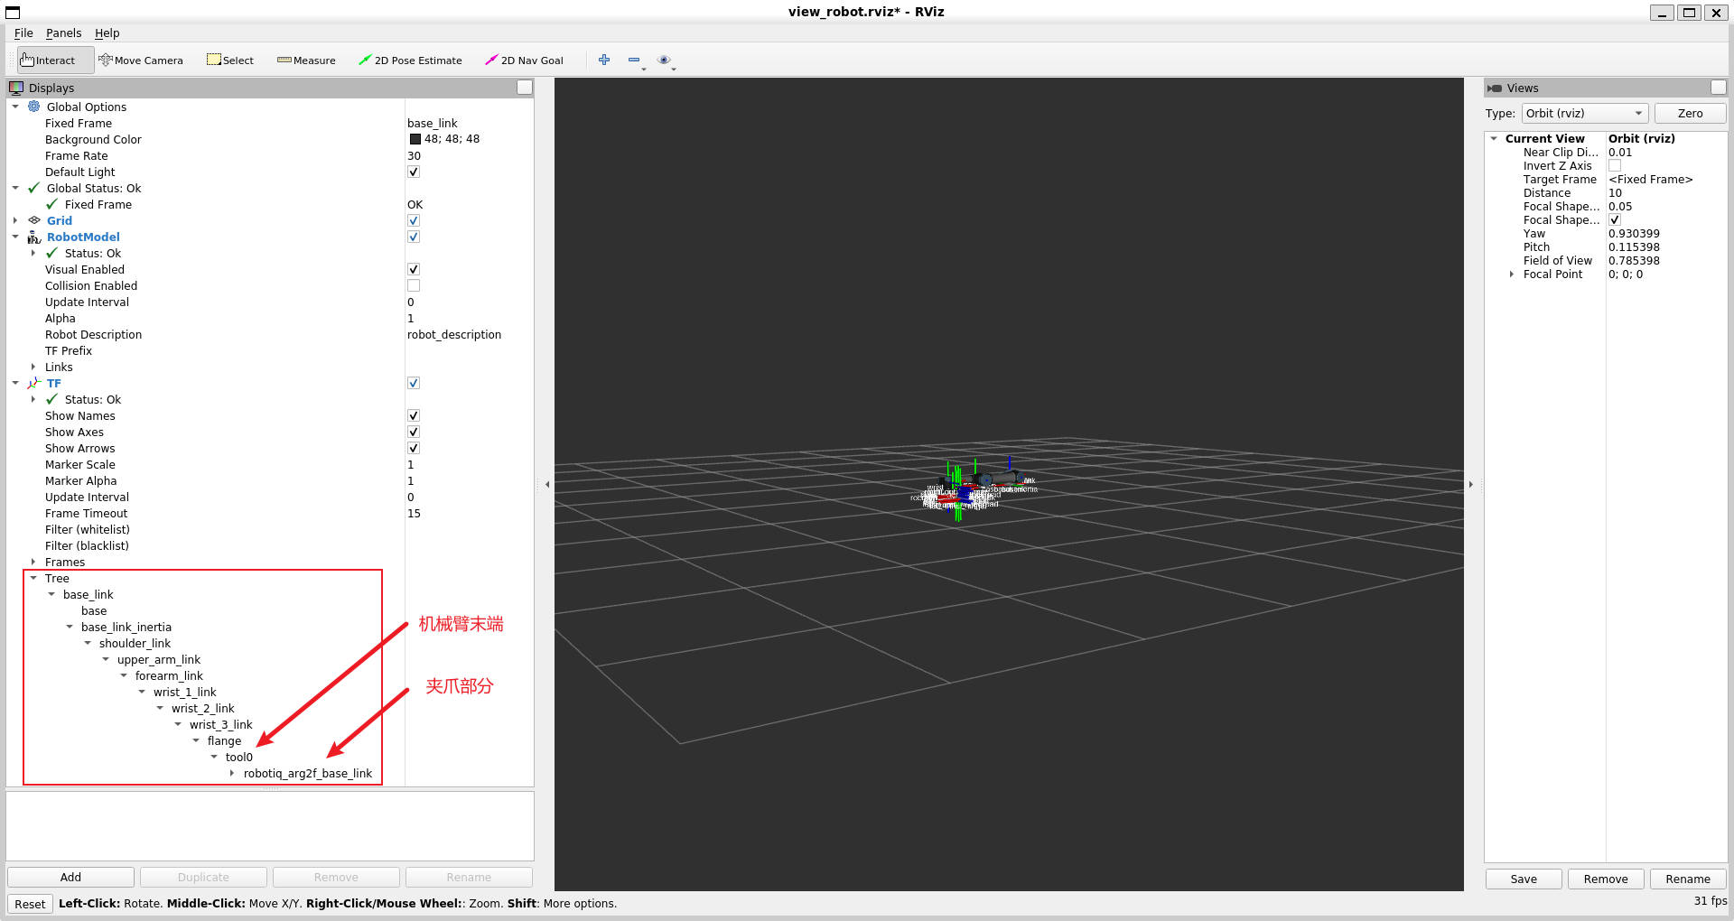Choose the Select tool
Viewport: 1734px width, 921px height.
tap(230, 60)
